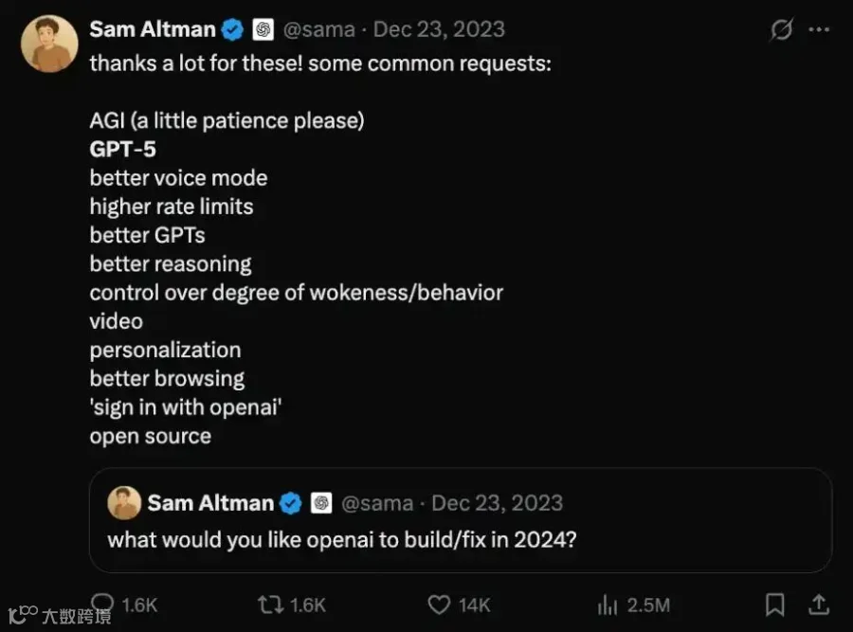Screen dimensions: 853x632
Task: View tweet analytics bar chart icon
Action: (x=608, y=605)
